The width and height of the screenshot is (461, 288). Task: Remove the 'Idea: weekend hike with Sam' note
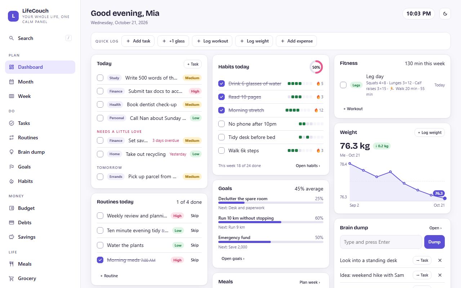click(440, 275)
